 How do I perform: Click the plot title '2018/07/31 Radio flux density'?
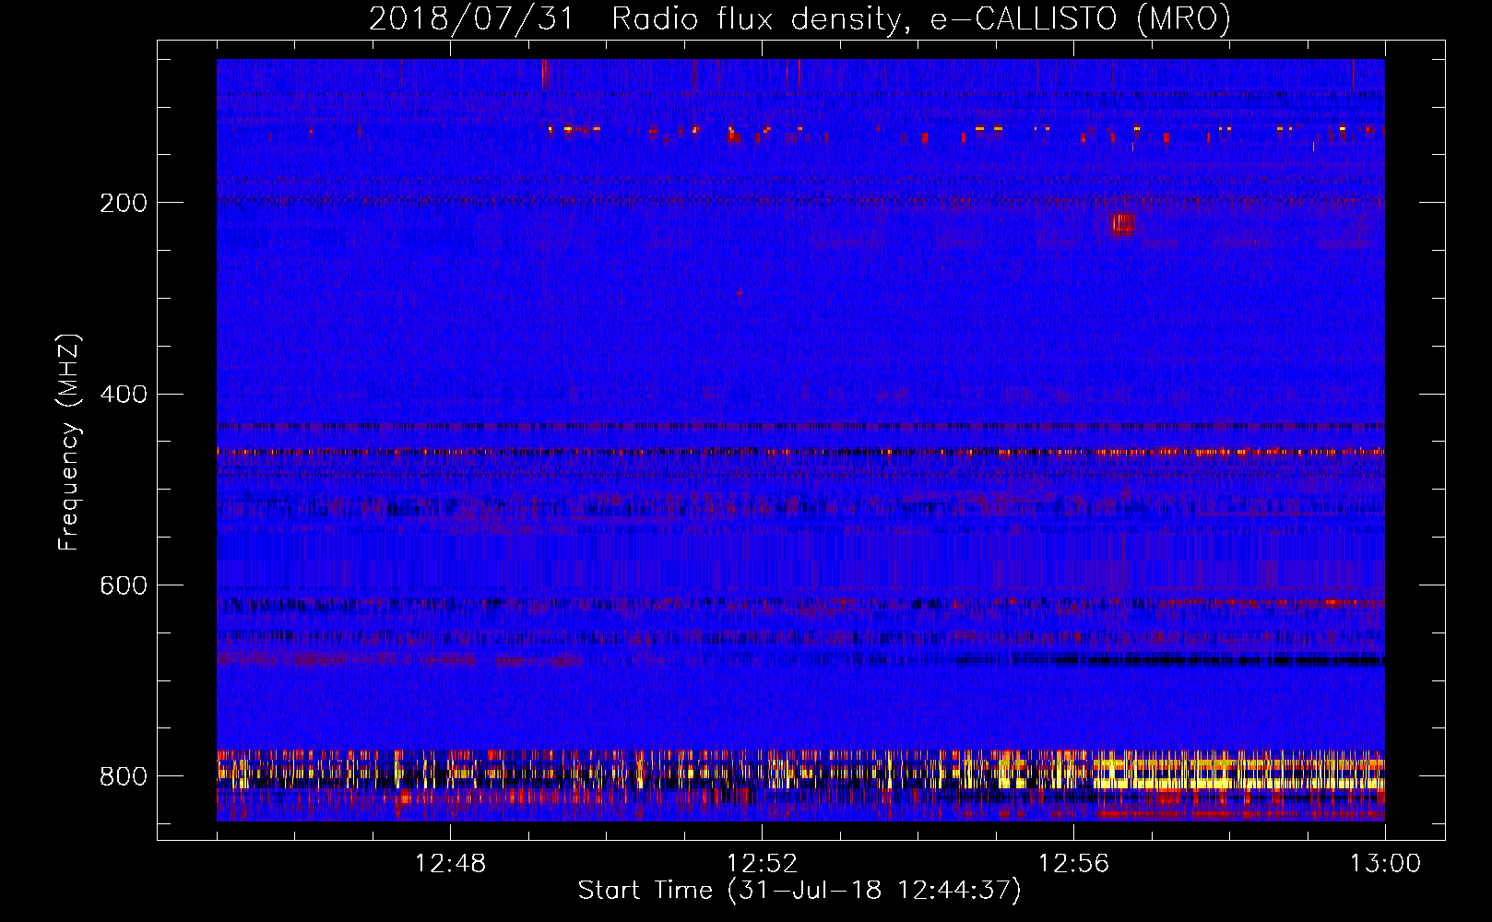tap(635, 18)
